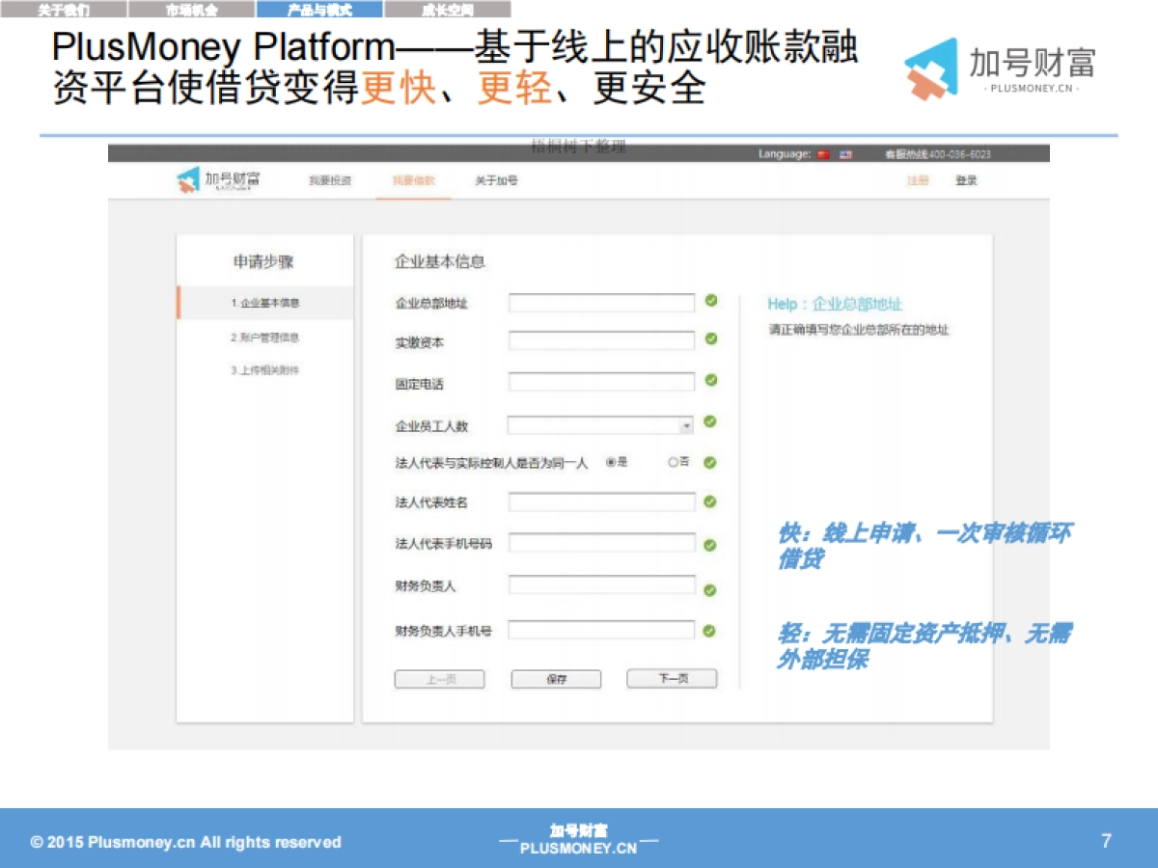The image size is (1158, 868).
Task: Click the dropdown arrow for company staff size
Action: coord(687,425)
